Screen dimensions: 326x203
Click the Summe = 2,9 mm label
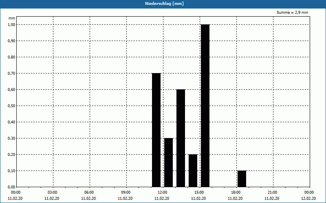point(292,13)
